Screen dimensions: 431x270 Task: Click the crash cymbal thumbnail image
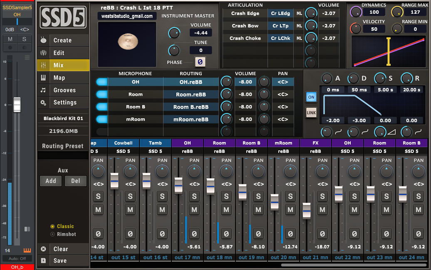(x=127, y=42)
